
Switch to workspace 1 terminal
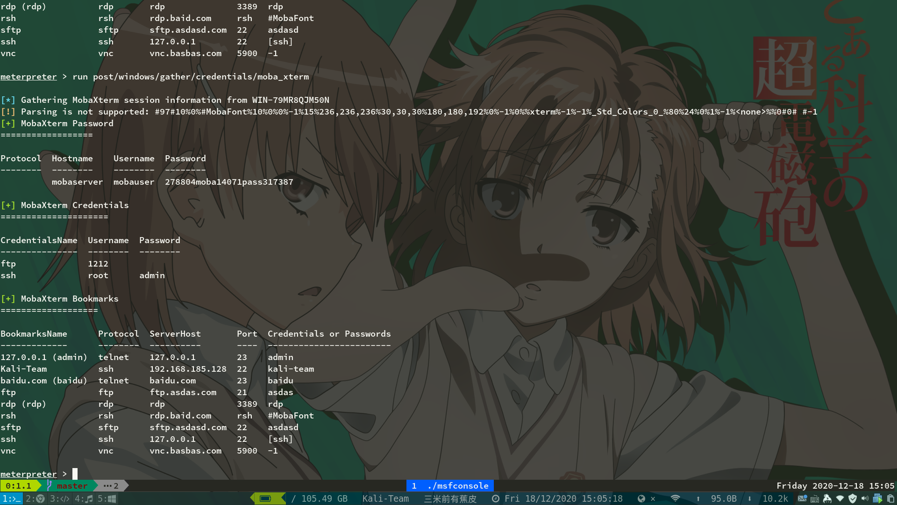coord(11,499)
